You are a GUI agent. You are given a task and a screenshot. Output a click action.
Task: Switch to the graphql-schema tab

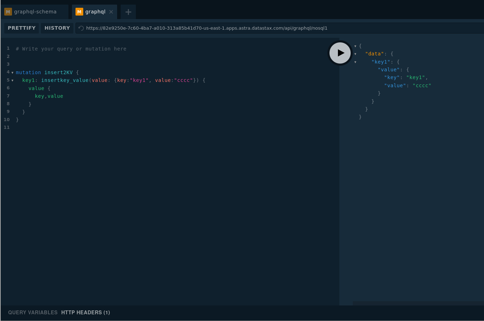pyautogui.click(x=35, y=12)
